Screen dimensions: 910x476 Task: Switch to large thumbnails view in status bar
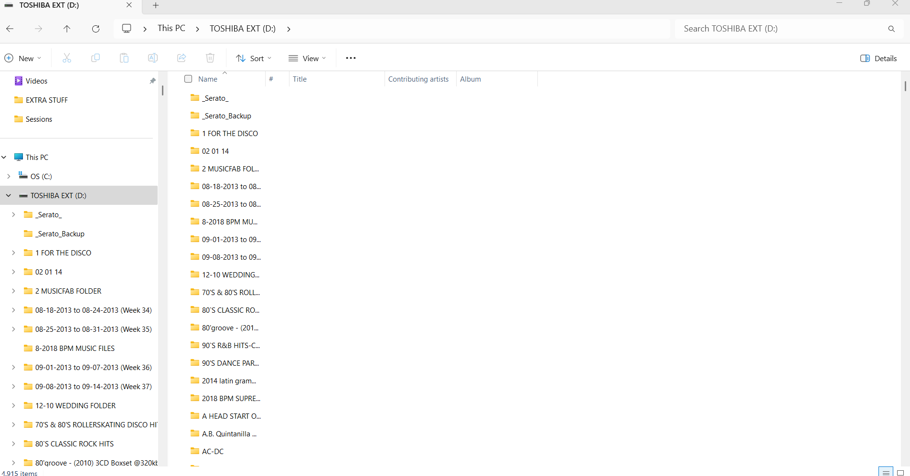(x=900, y=472)
